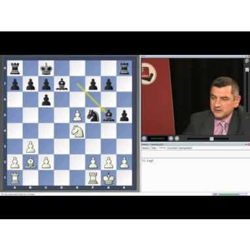Select the white king on g1

[109, 178]
